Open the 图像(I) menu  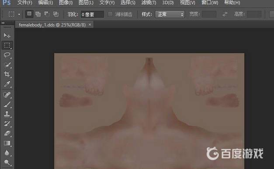pyautogui.click(x=66, y=3)
